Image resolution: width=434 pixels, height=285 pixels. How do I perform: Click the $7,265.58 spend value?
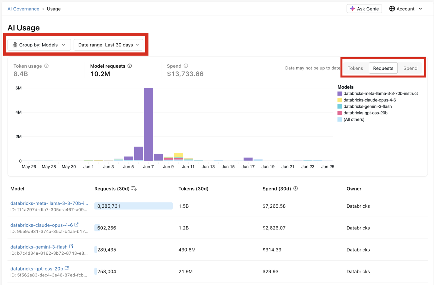[x=274, y=206]
